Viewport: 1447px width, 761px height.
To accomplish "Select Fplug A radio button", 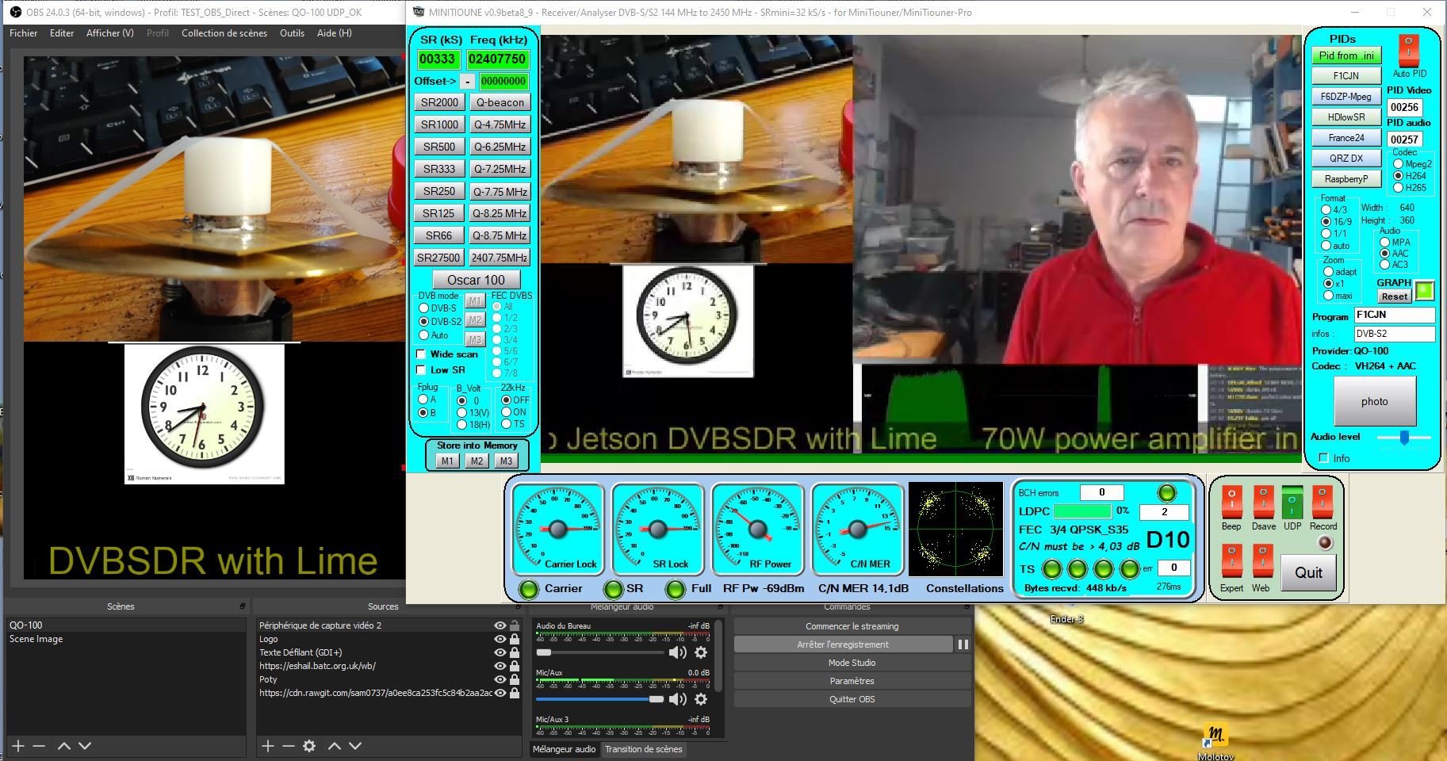I will [423, 400].
